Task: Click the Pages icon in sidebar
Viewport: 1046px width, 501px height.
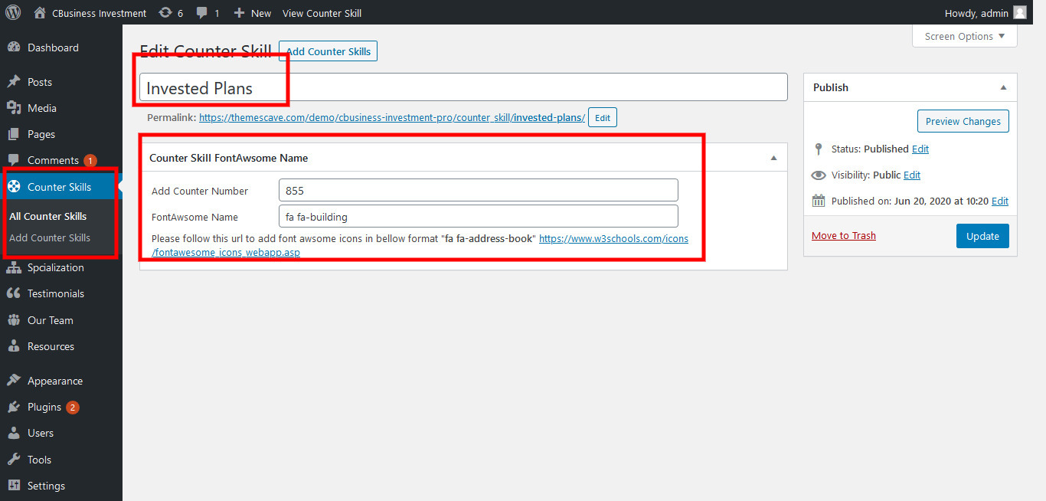Action: [x=14, y=134]
